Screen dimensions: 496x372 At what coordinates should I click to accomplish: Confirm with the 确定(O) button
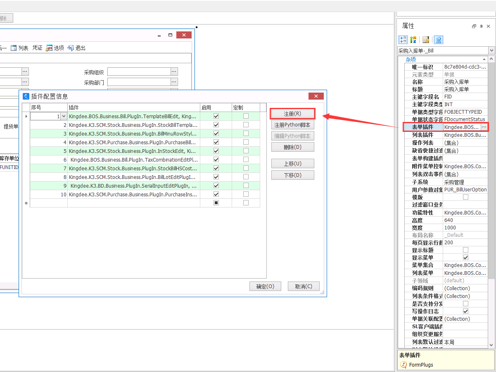265,286
